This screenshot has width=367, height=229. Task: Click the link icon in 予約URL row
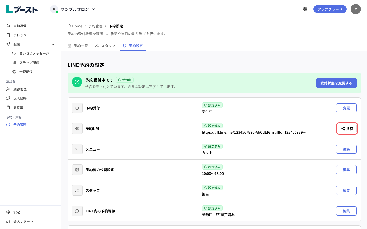(x=77, y=128)
